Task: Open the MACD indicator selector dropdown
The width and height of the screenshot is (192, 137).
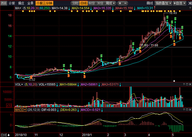Action: [x=20, y=110]
